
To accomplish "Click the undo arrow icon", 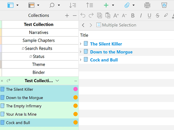I will tap(83, 16).
